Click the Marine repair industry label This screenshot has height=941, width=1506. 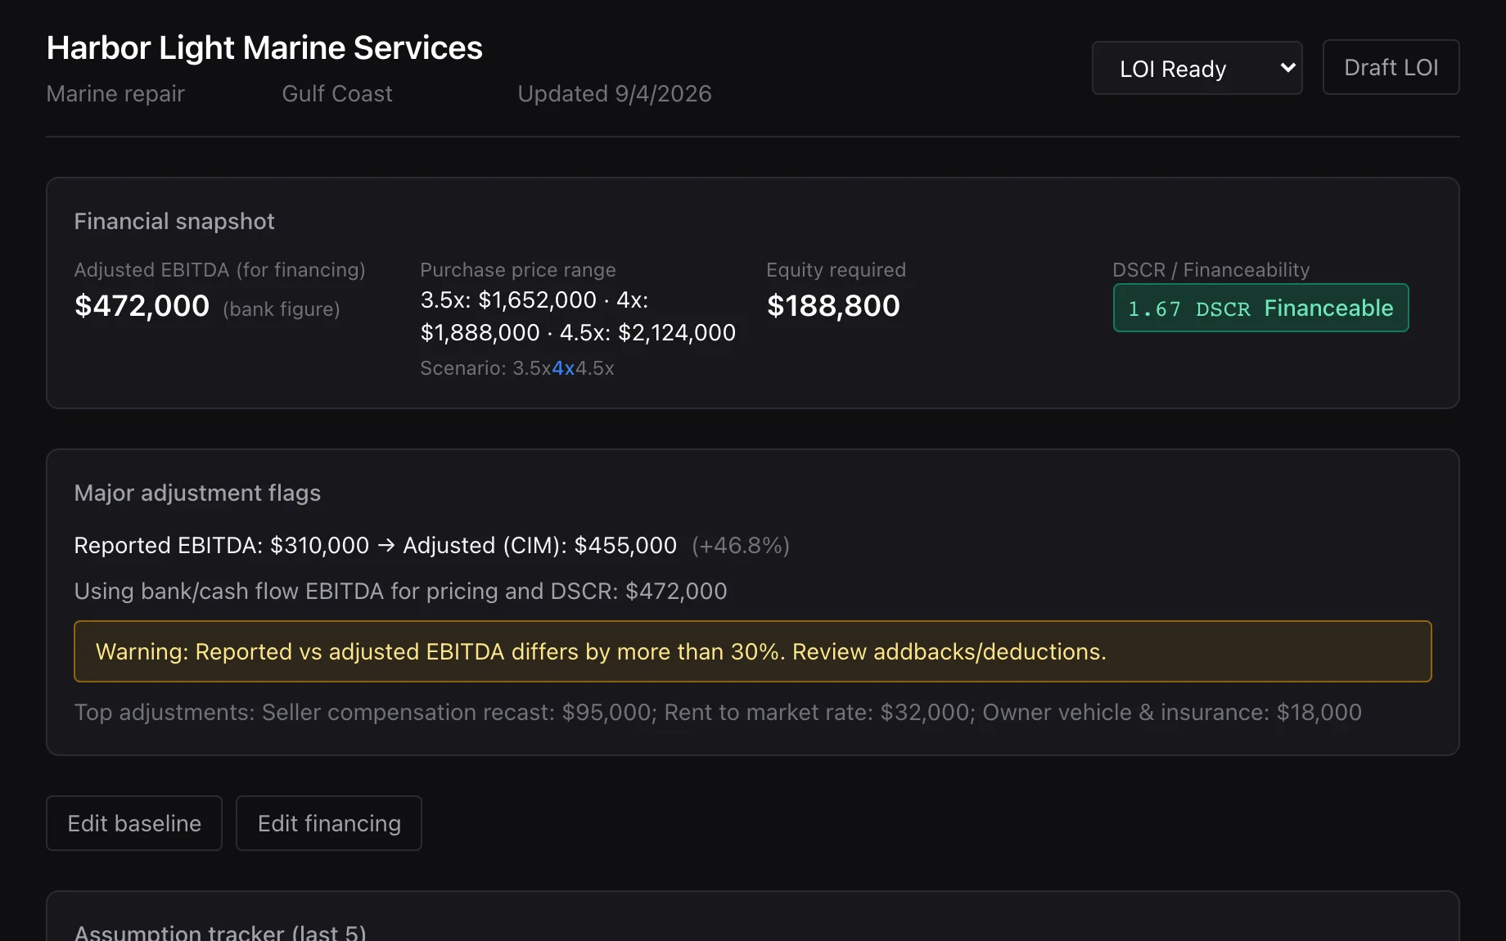pyautogui.click(x=115, y=94)
